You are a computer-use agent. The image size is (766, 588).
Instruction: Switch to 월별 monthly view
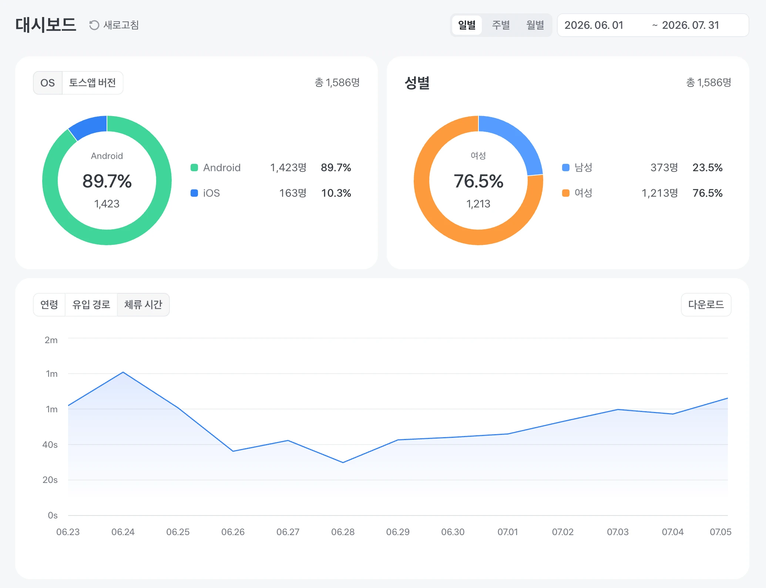point(535,25)
